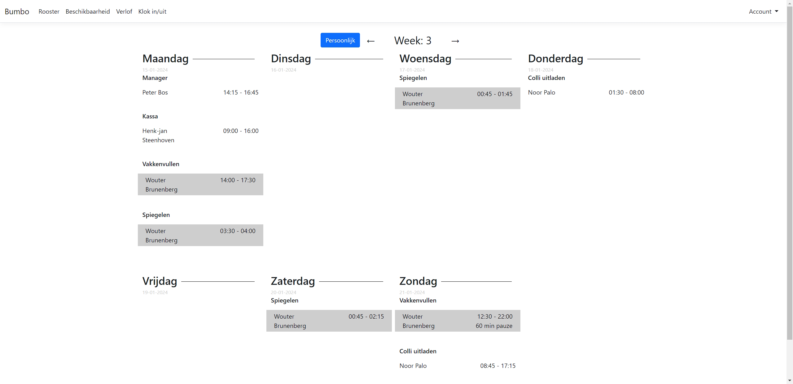Click the date 15-01-2024
This screenshot has height=384, width=793.
[x=155, y=70]
